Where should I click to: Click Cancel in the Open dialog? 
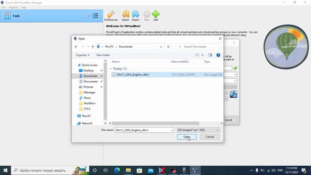[209, 137]
